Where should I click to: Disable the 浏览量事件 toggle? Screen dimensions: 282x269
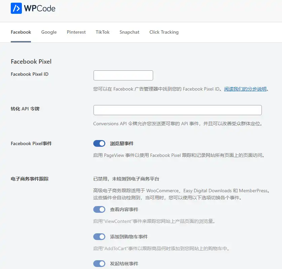tap(99, 143)
